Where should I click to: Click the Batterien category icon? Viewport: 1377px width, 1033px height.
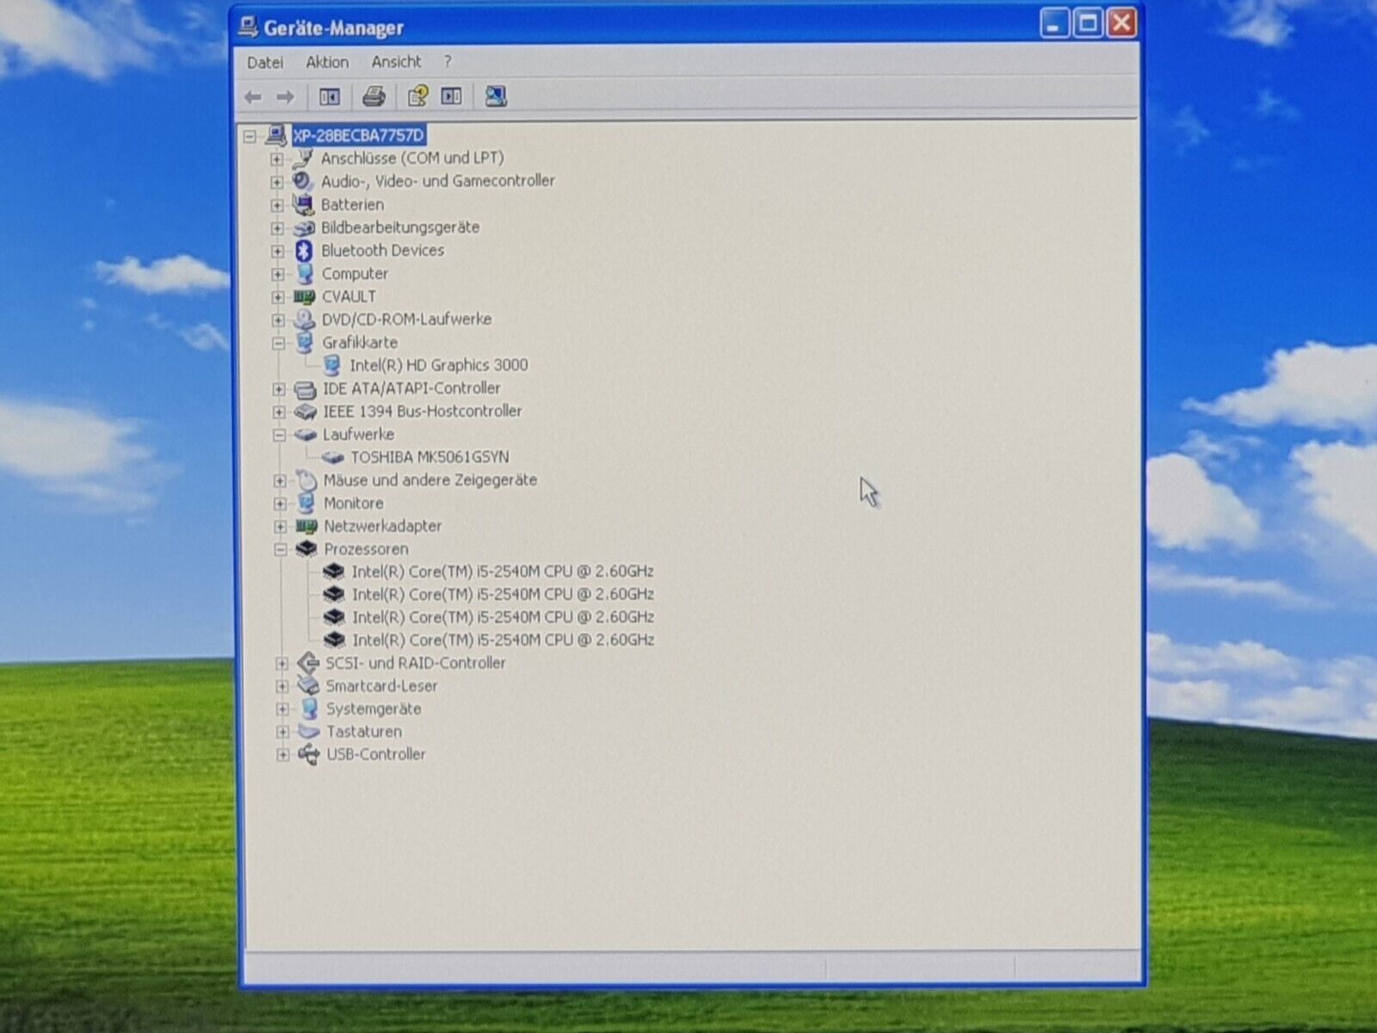(x=303, y=205)
